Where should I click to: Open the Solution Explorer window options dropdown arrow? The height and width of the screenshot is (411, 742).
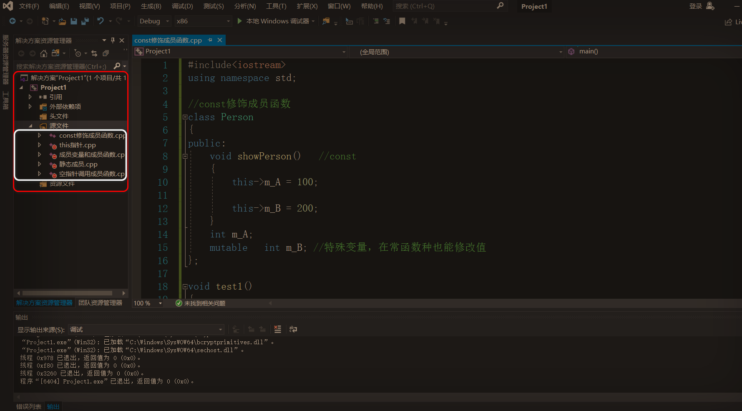[104, 40]
